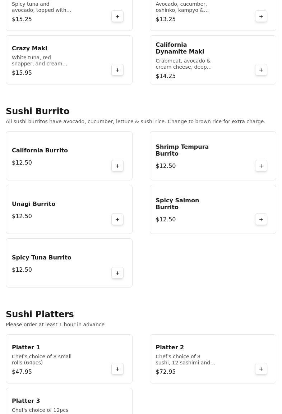Open the Crazy Maki item title
This screenshot has height=414, width=282.
point(29,48)
